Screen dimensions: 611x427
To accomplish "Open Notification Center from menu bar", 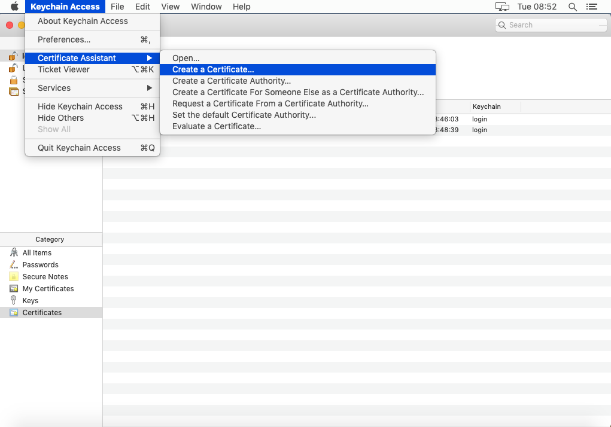I will [x=592, y=7].
